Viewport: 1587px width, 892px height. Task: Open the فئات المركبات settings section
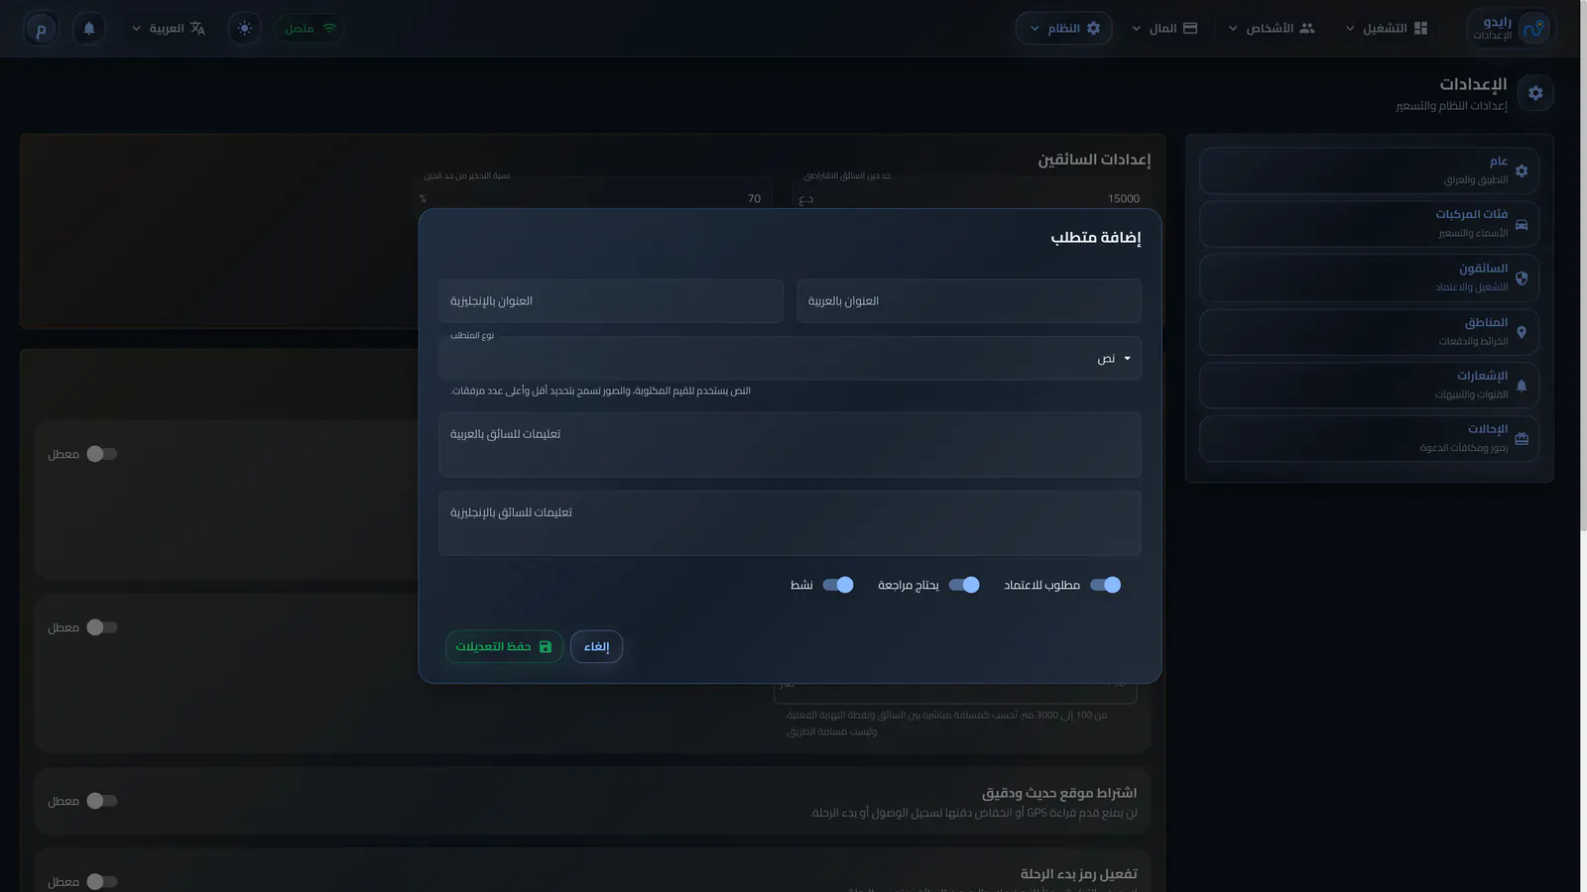pos(1369,224)
